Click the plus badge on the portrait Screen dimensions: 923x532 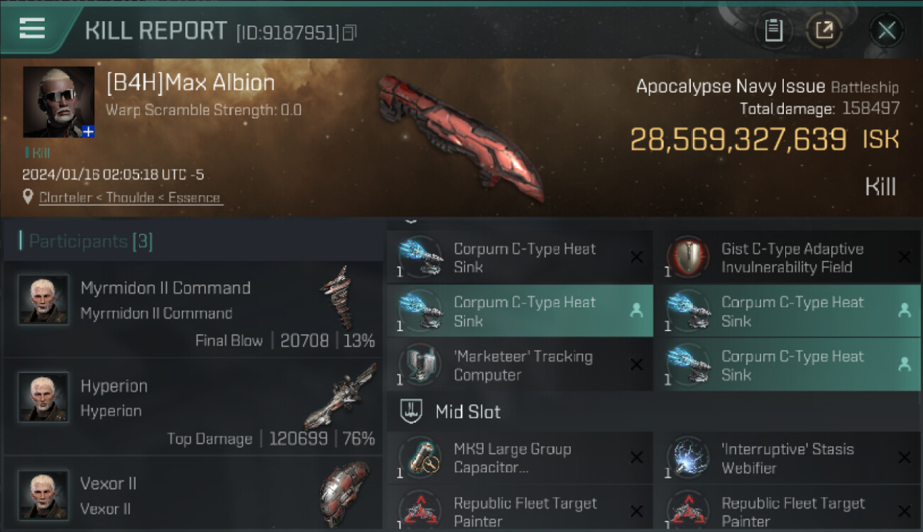(88, 132)
